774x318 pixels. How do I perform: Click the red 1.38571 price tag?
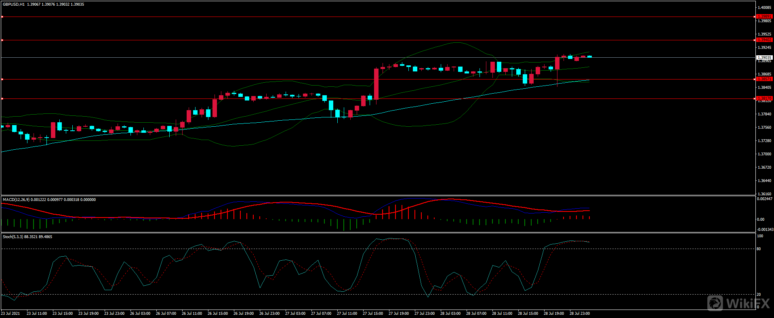[764, 79]
